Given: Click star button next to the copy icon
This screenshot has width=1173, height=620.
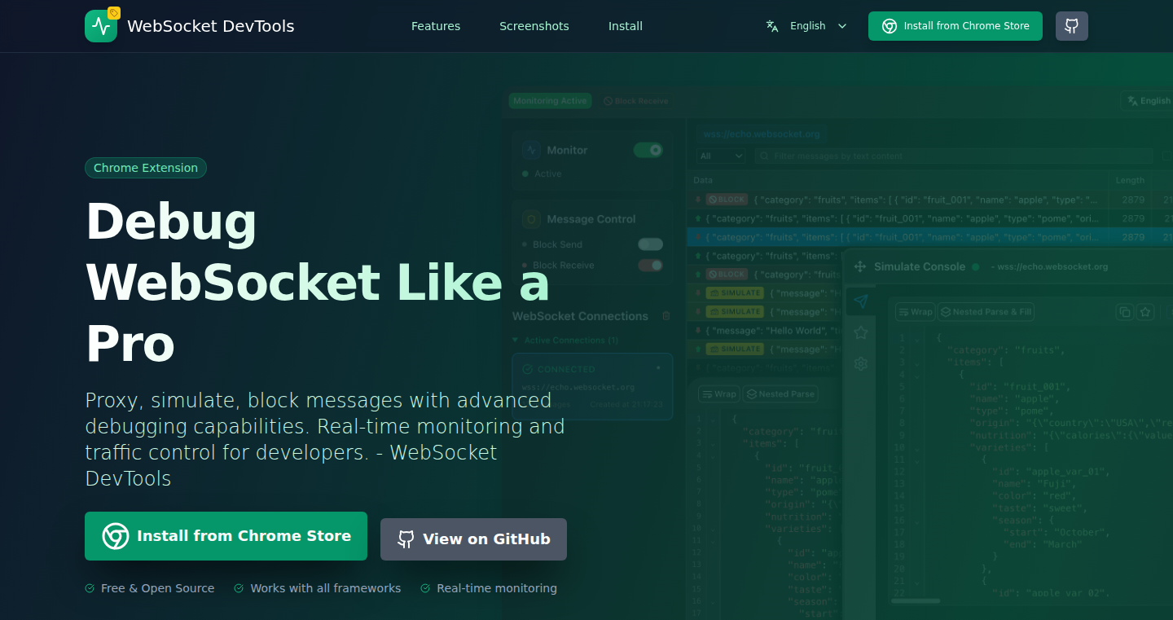Looking at the screenshot, I should (x=1145, y=312).
